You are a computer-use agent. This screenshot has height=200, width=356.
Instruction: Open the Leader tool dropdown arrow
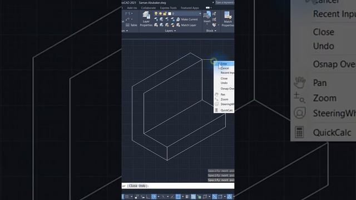132,19
